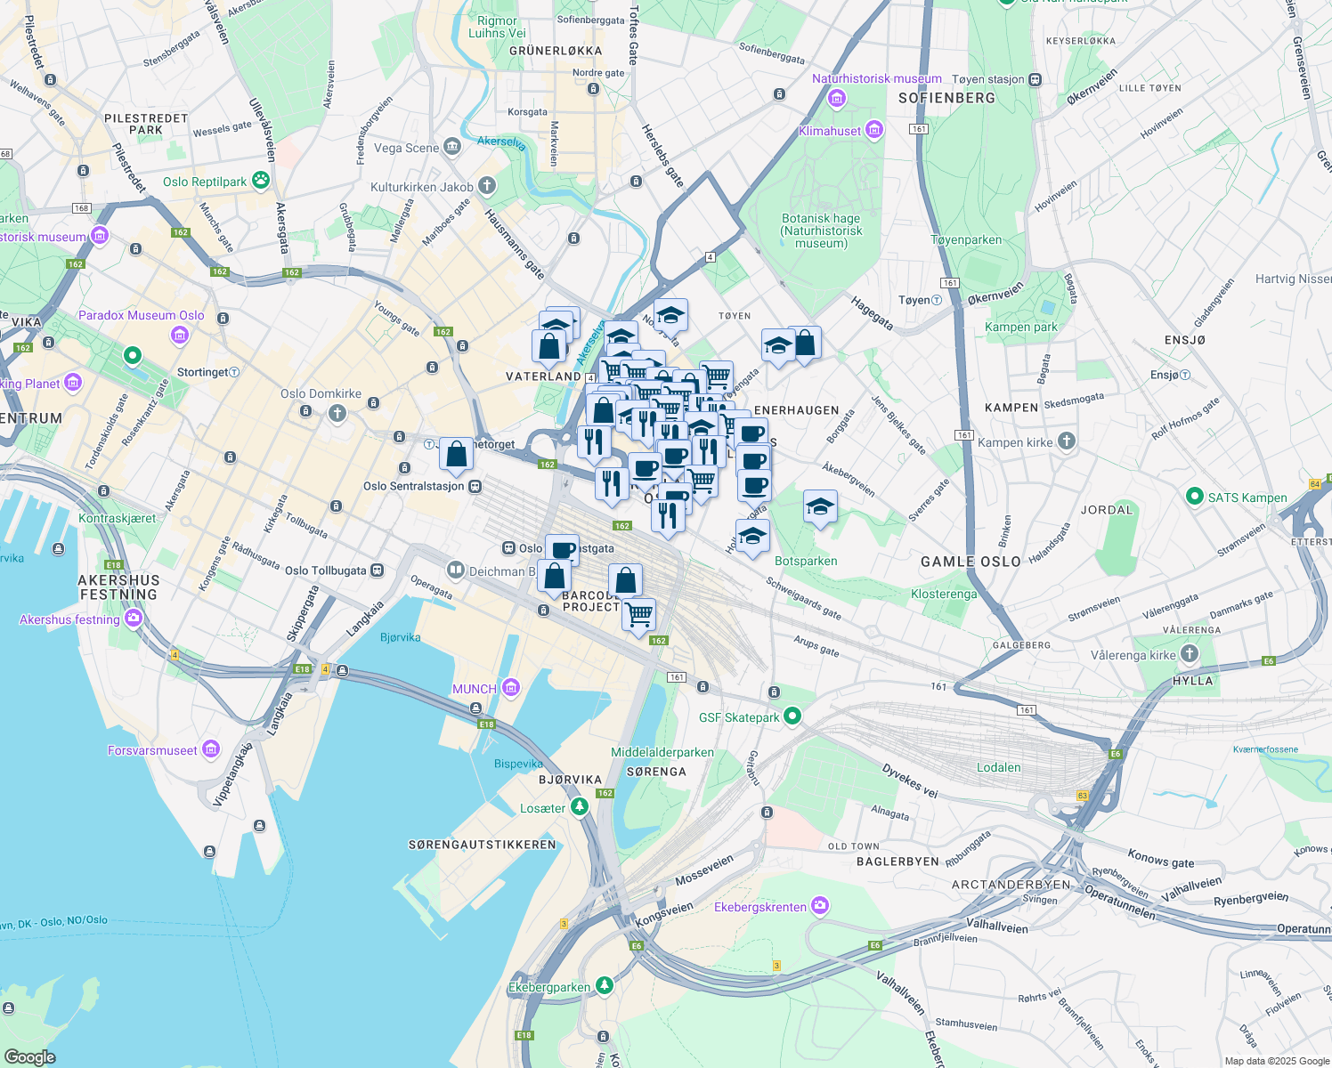Select the shopping bag marker left of Barcode Project
The height and width of the screenshot is (1068, 1332).
554,577
